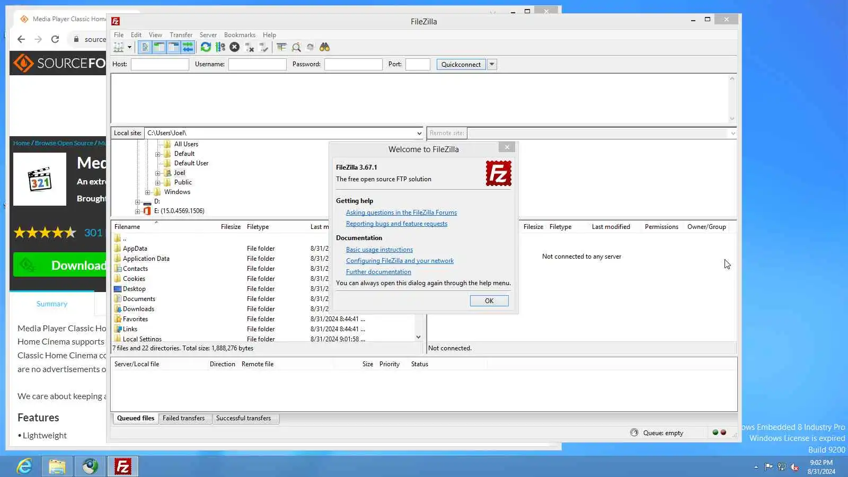Toggle processing of the transfer queue

(220, 47)
